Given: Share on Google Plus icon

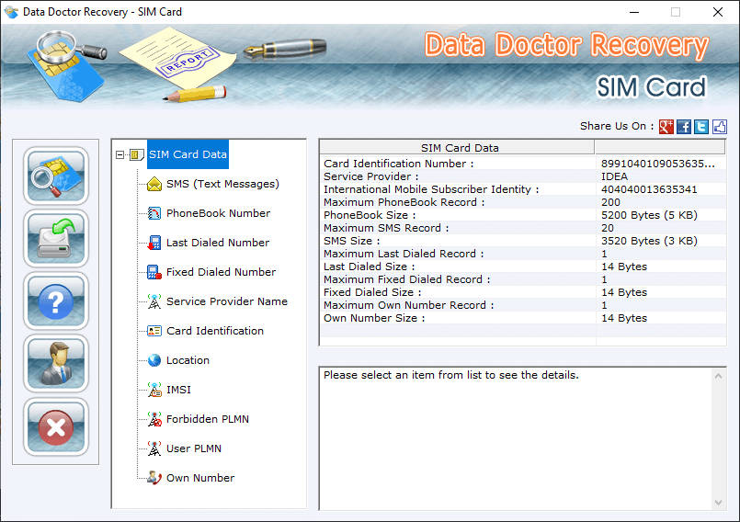Looking at the screenshot, I should [x=666, y=127].
